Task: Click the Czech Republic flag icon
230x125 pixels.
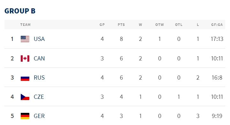Action: click(25, 97)
